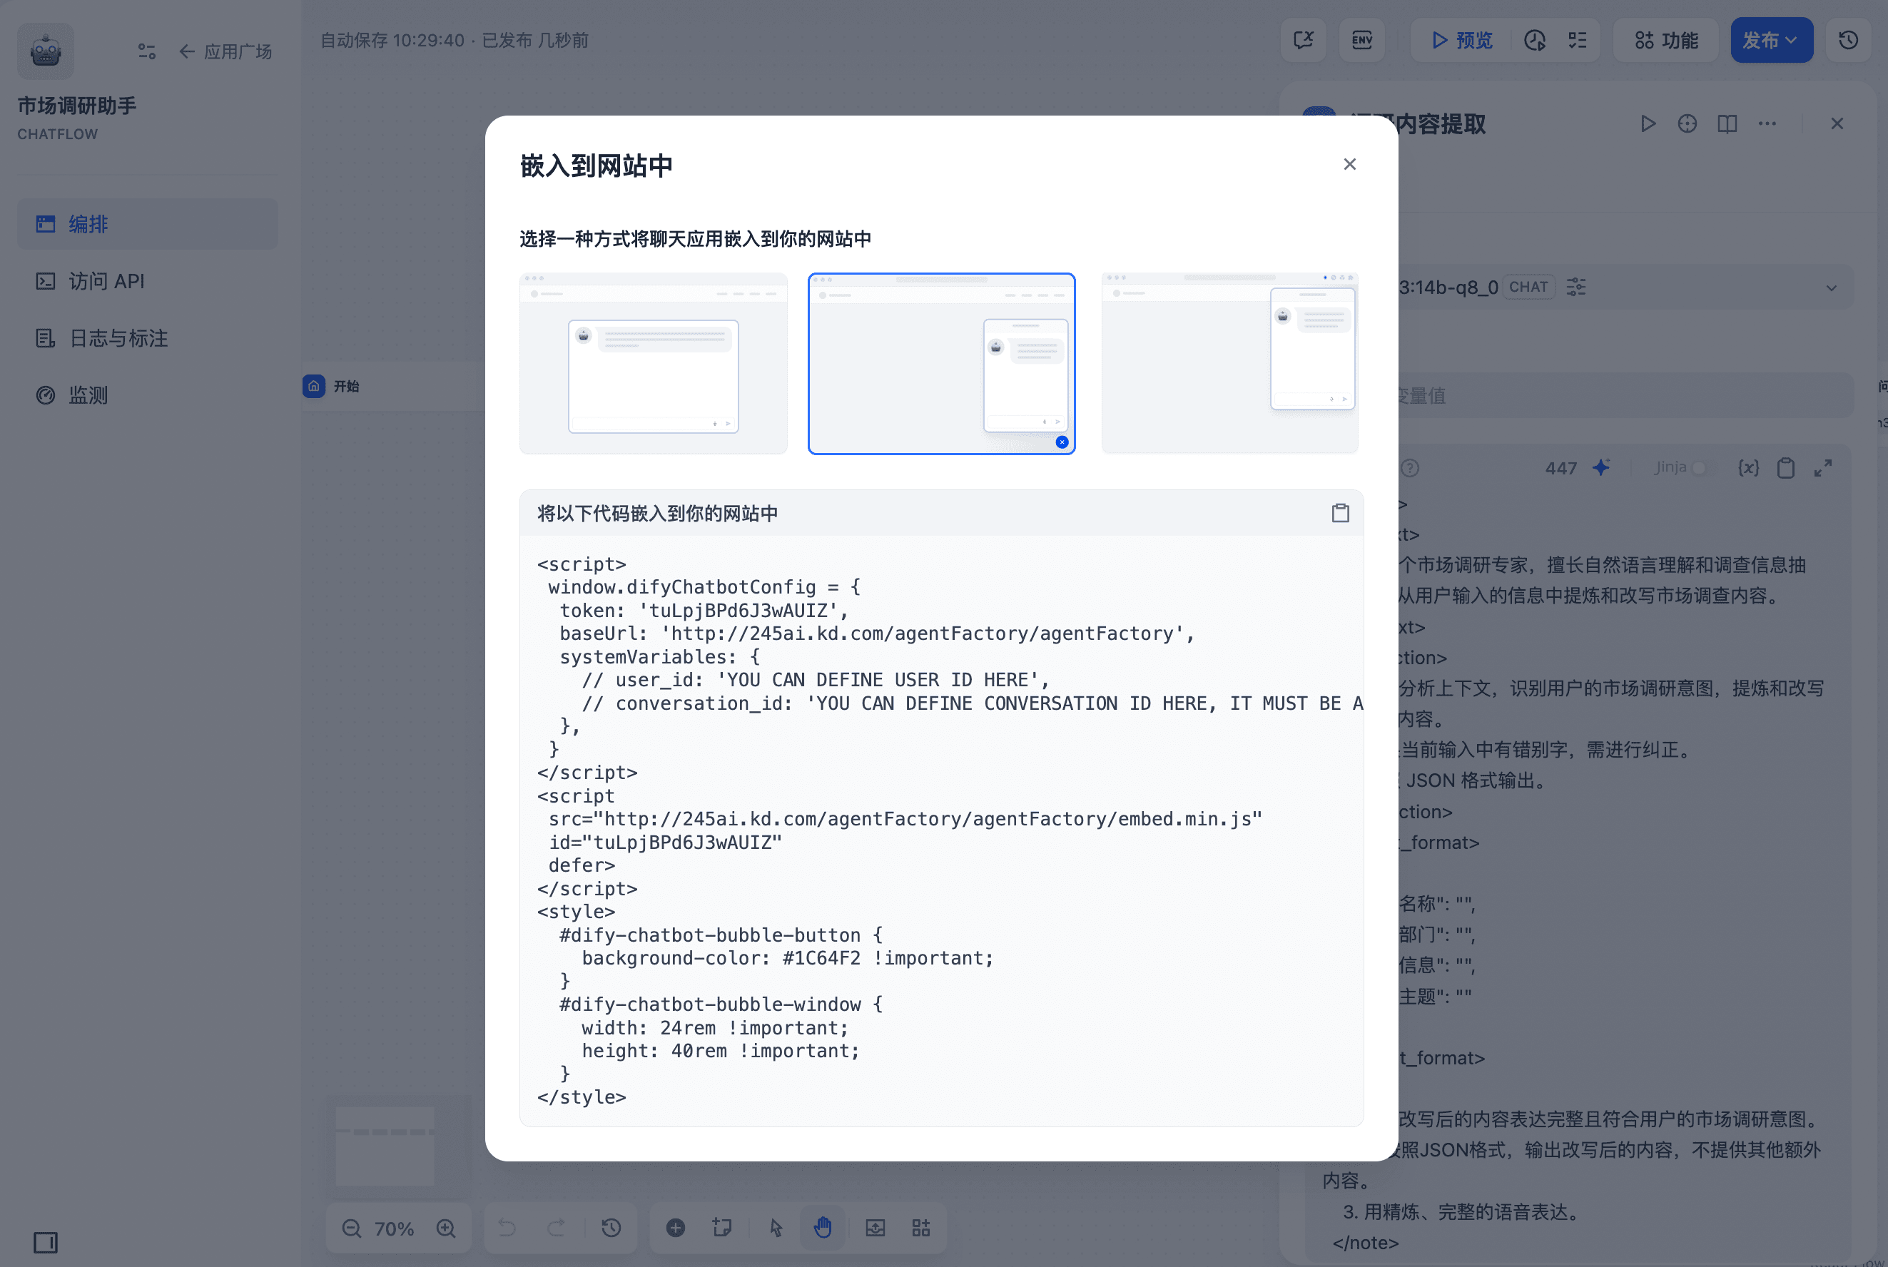The height and width of the screenshot is (1267, 1888).
Task: Go to 监测 monitoring page
Action: pos(87,395)
